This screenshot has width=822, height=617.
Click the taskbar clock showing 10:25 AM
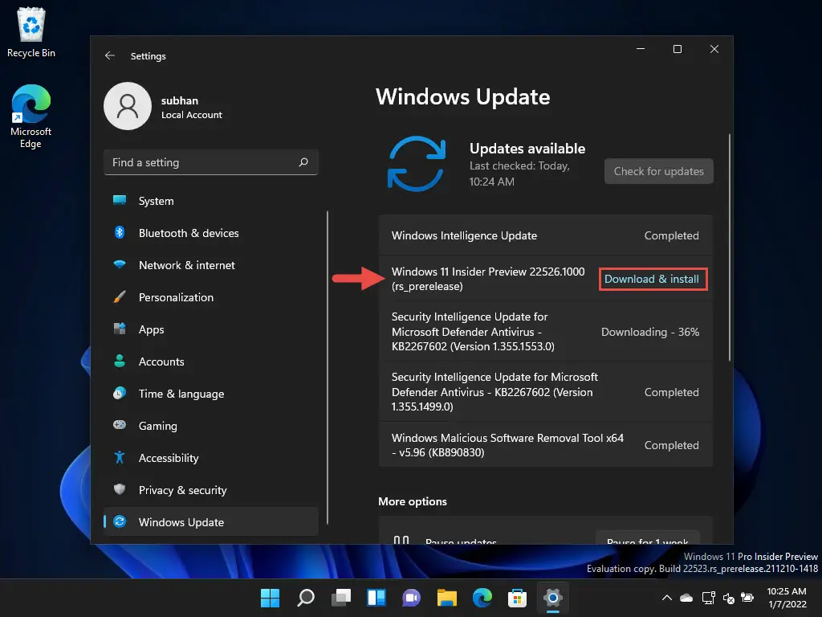pos(787,598)
